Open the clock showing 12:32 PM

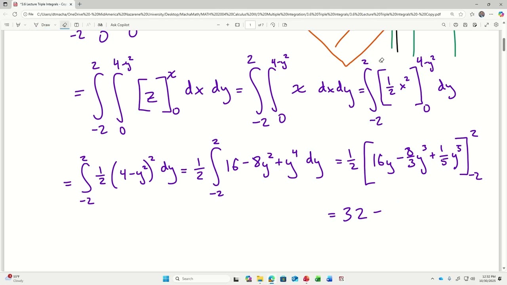[487, 279]
